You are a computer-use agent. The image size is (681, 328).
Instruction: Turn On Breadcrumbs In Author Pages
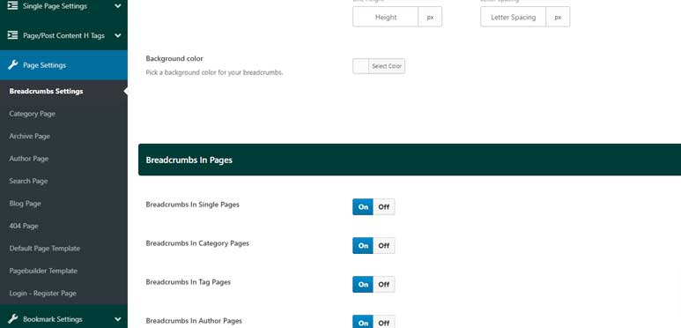(x=363, y=322)
